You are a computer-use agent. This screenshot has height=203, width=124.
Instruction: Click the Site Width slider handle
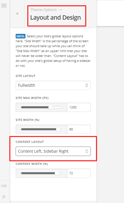point(58,129)
